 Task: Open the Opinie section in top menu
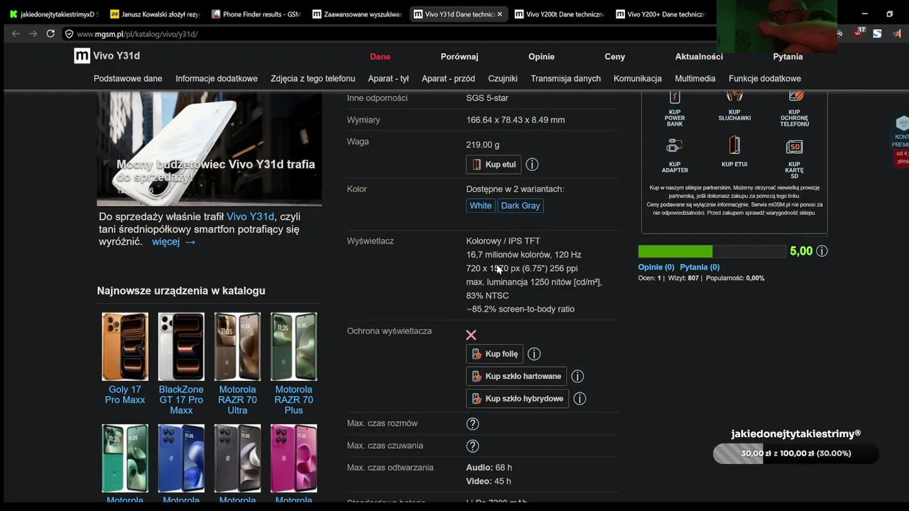point(541,57)
